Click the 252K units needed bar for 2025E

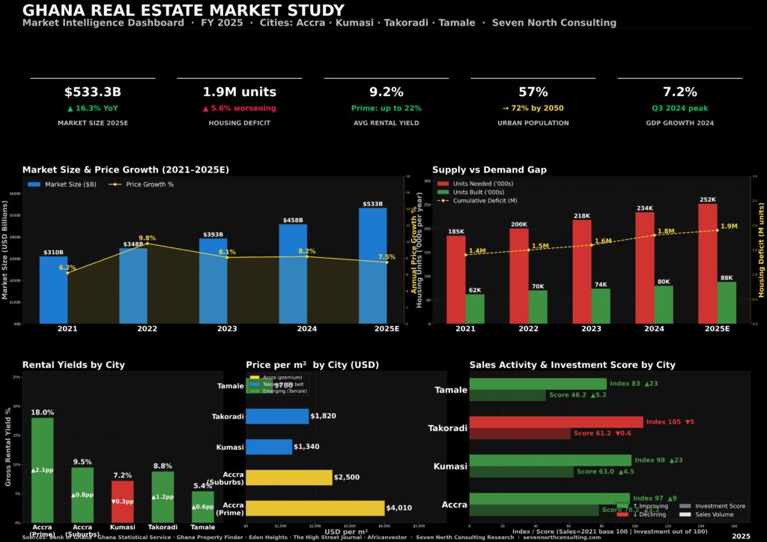pyautogui.click(x=708, y=263)
